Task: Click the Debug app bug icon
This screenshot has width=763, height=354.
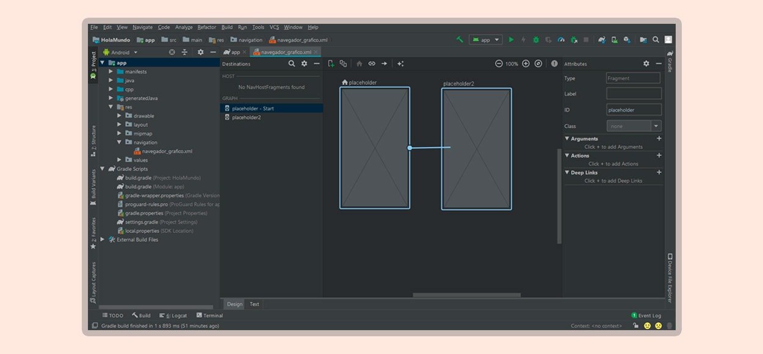Action: pyautogui.click(x=536, y=40)
